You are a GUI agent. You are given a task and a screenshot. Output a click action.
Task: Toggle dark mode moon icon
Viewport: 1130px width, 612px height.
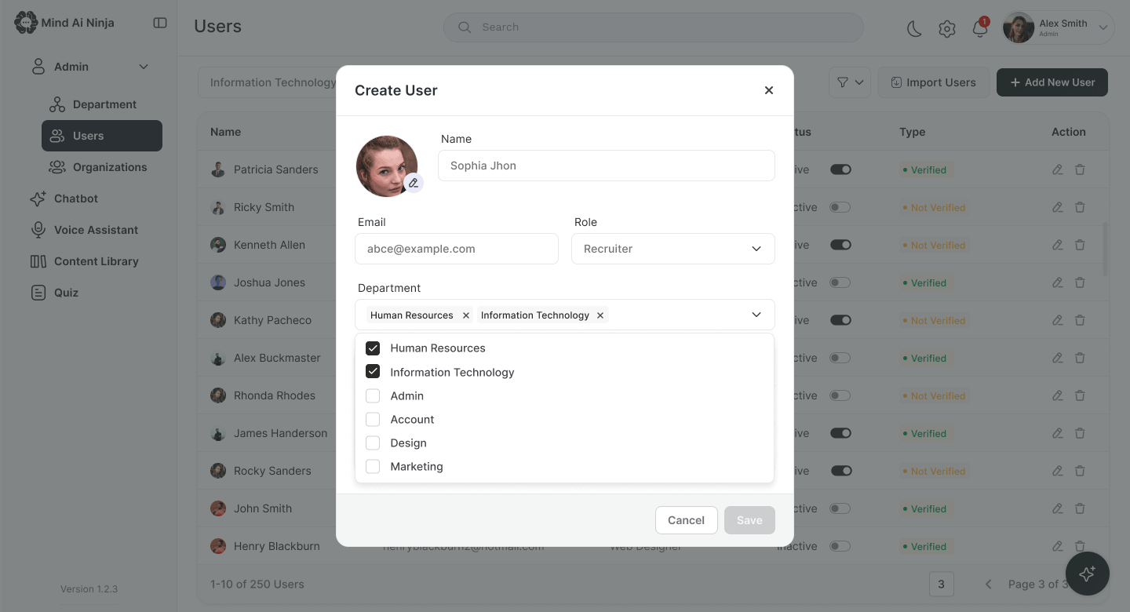[x=914, y=29]
